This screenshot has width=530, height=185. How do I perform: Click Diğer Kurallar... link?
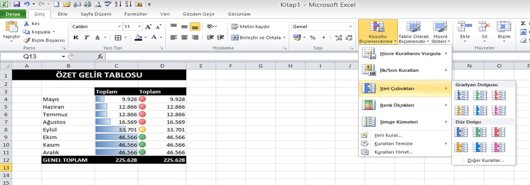tap(486, 160)
